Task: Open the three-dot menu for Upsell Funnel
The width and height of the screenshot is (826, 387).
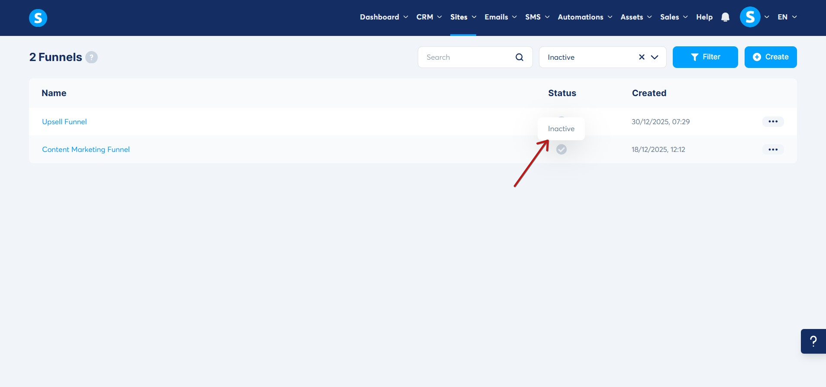Action: click(x=773, y=122)
